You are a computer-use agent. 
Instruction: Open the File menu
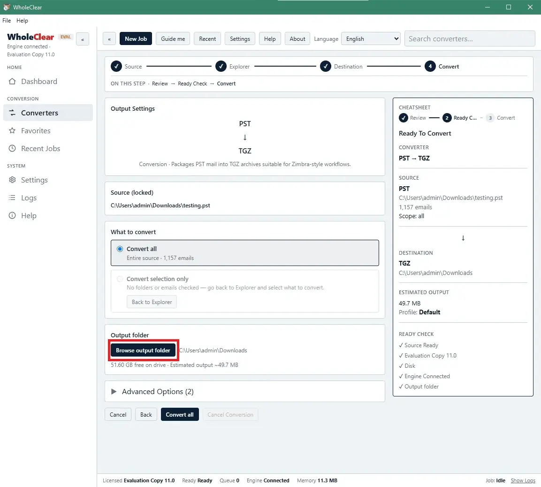7,21
